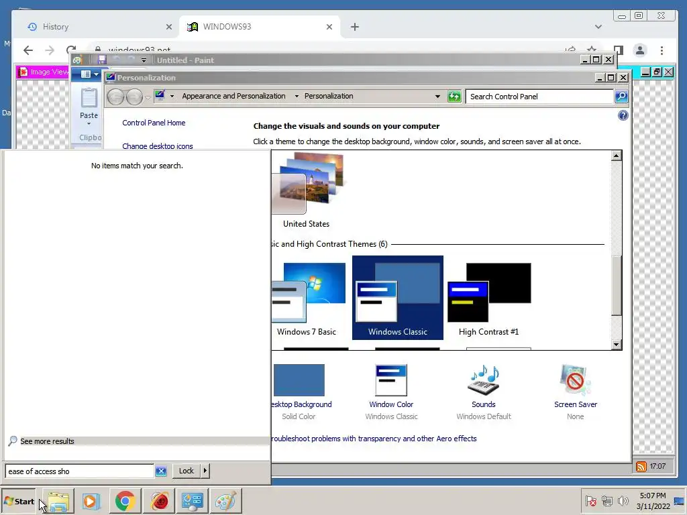Open the address bar history dropdown
Viewport: 687px width, 515px height.
(437, 97)
